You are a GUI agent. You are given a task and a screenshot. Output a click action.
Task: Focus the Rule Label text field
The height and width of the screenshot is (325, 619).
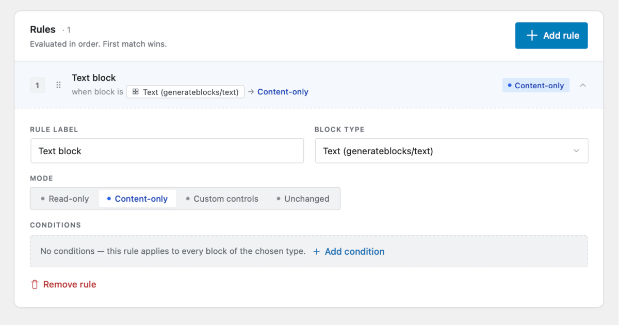(x=167, y=151)
